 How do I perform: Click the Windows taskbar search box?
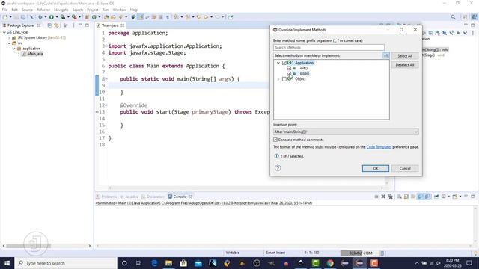click(x=66, y=263)
